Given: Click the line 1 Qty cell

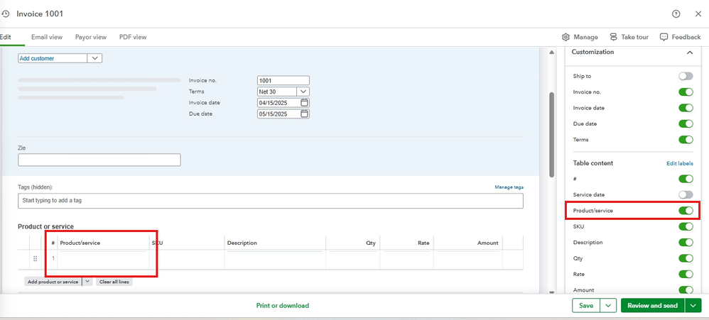Looking at the screenshot, I should point(352,259).
